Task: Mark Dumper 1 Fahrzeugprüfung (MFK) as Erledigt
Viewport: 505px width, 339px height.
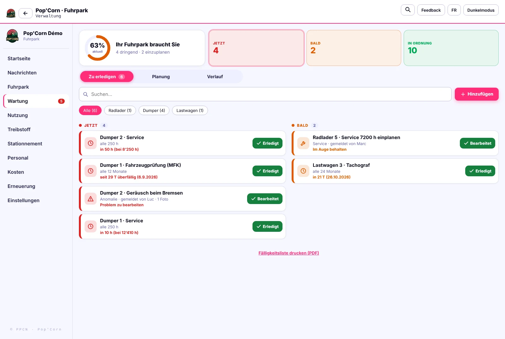Action: click(x=267, y=171)
